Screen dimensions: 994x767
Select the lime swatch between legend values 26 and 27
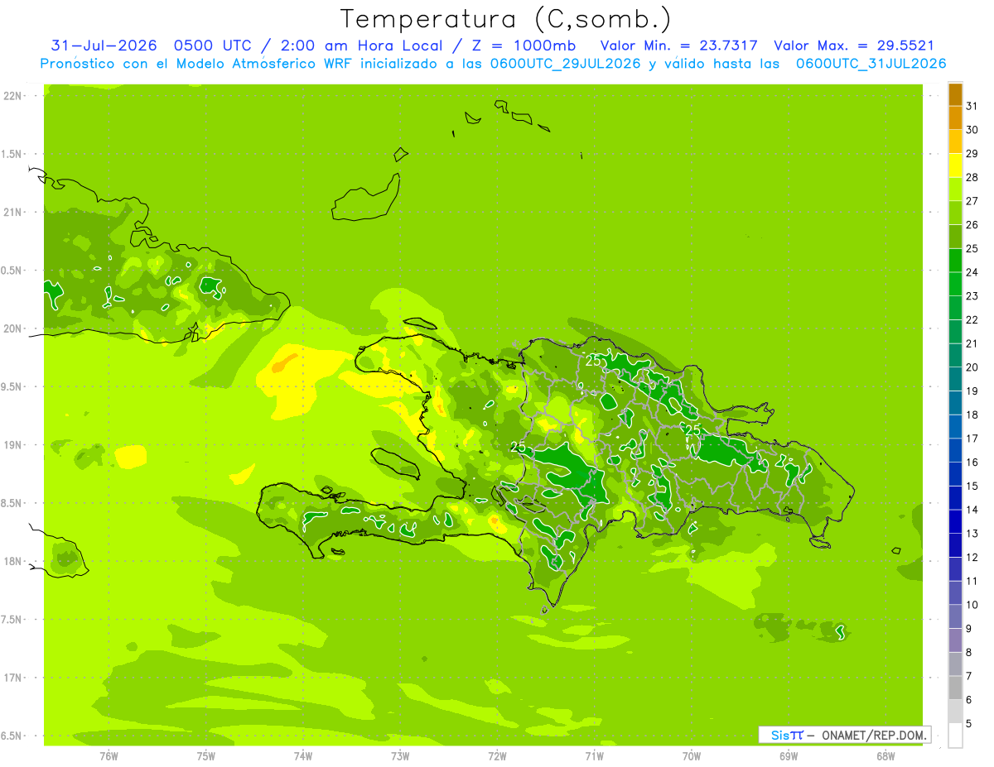click(955, 213)
